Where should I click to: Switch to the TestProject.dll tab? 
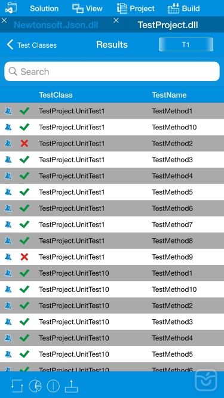click(x=168, y=25)
